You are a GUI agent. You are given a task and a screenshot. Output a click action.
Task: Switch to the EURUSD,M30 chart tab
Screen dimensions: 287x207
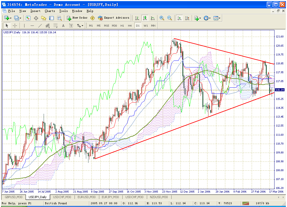tap(86, 197)
